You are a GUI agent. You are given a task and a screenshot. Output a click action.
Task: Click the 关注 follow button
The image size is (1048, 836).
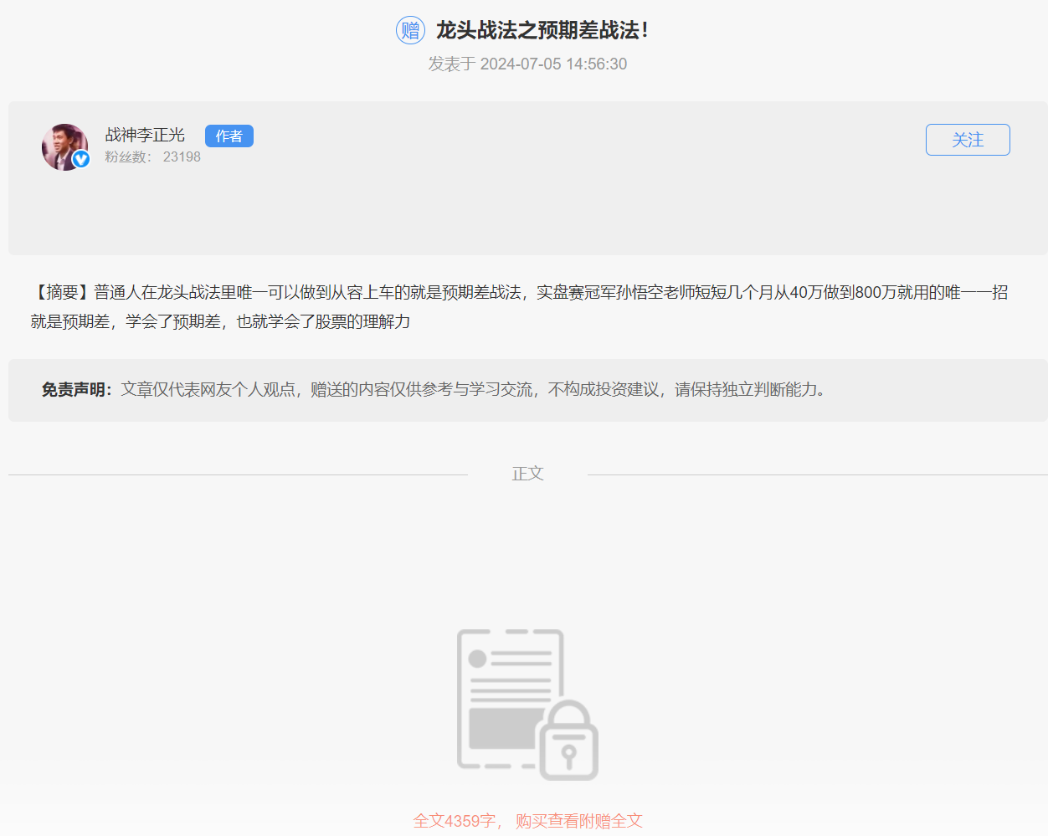968,140
